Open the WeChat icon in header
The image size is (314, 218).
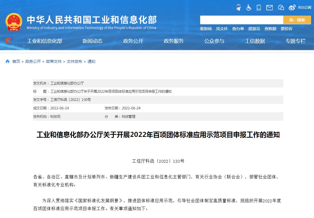(x=281, y=8)
